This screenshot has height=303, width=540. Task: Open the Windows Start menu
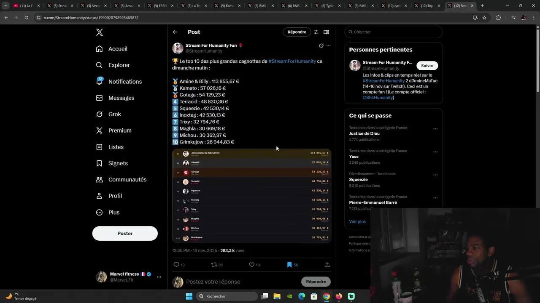click(x=189, y=296)
